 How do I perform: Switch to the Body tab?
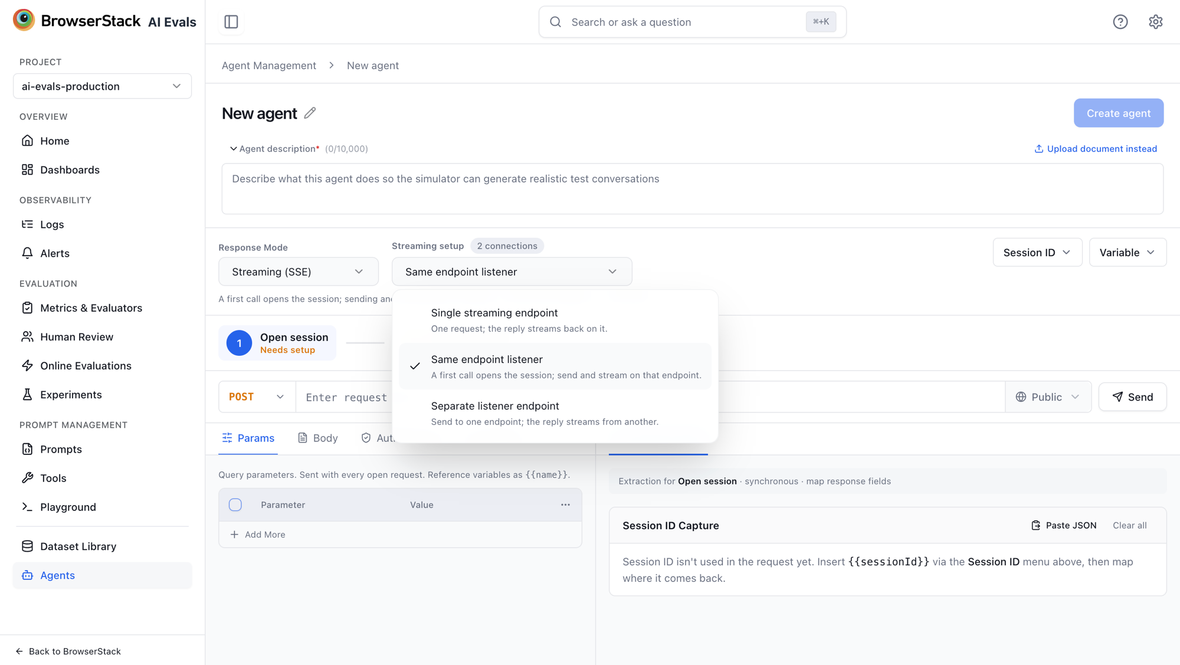(318, 438)
